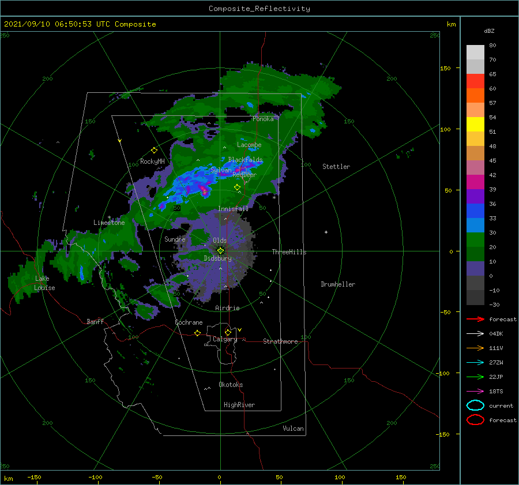Click the Calgary city label
The height and width of the screenshot is (485, 519).
[x=225, y=339]
